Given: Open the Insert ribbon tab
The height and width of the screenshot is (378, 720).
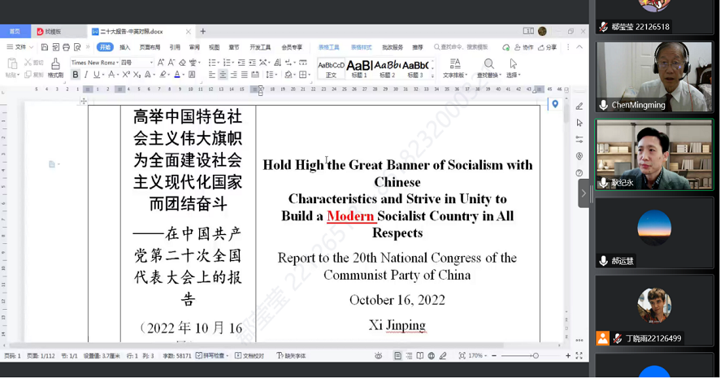Looking at the screenshot, I should [x=125, y=47].
